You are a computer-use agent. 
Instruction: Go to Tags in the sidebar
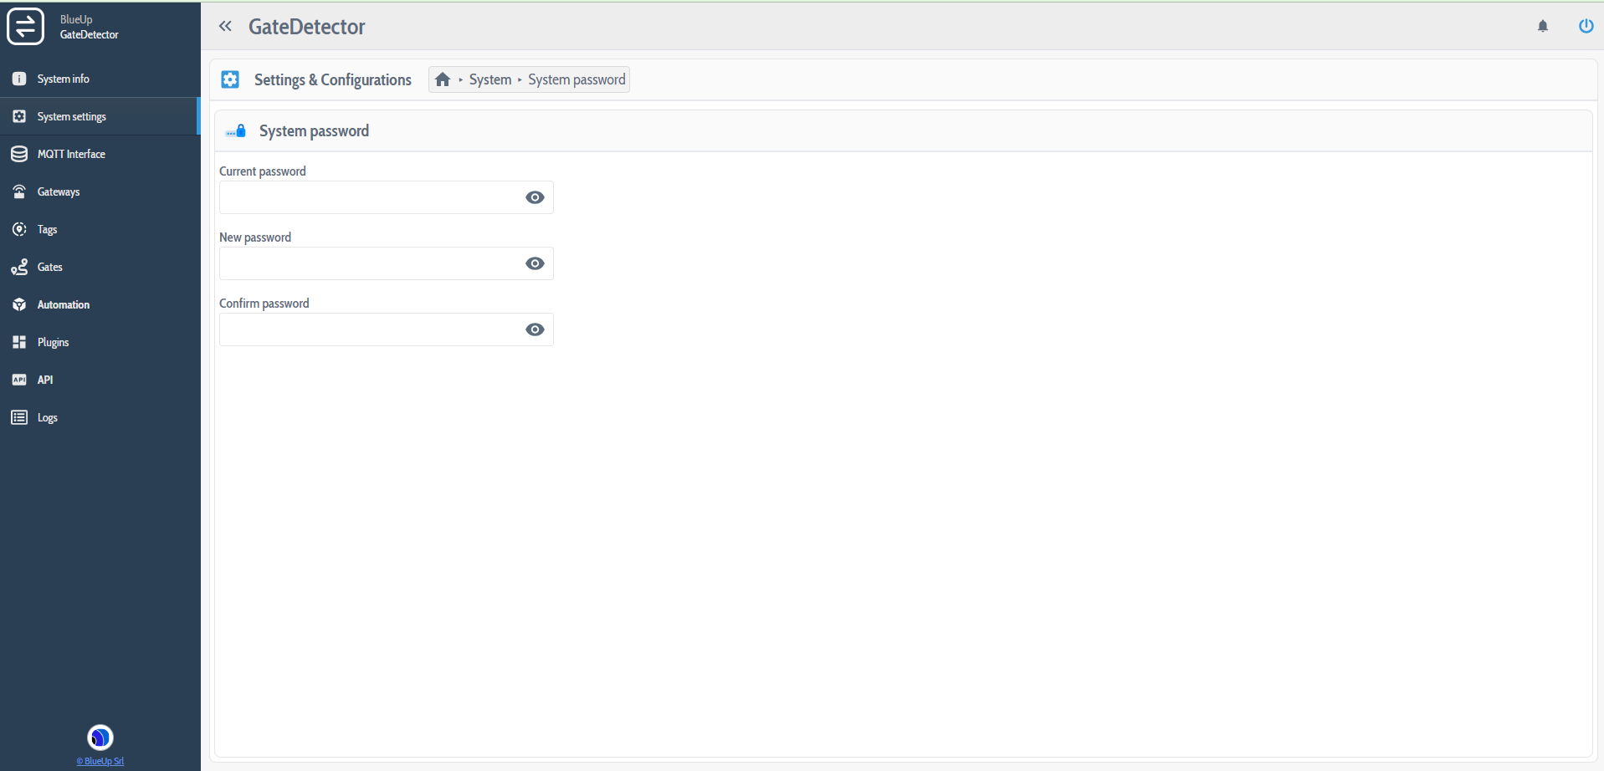click(x=47, y=229)
